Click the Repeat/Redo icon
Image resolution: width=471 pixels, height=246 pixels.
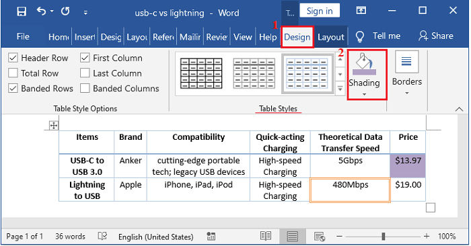pos(65,11)
